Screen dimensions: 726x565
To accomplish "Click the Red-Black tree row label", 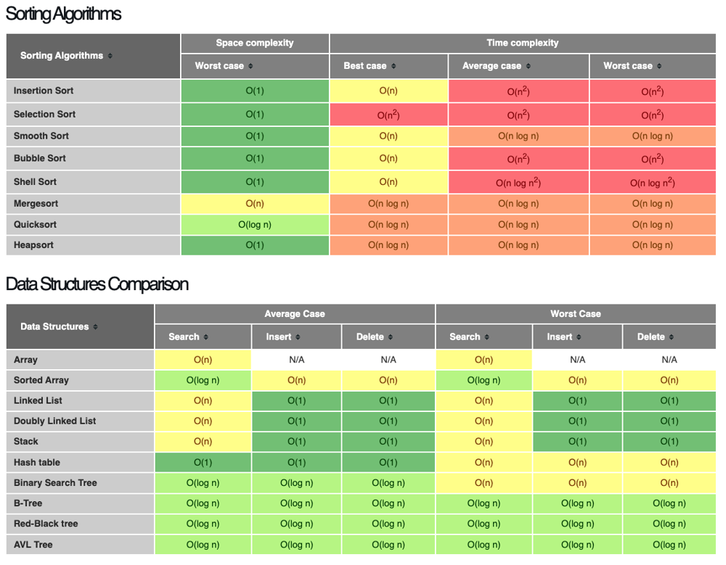I will [x=46, y=524].
